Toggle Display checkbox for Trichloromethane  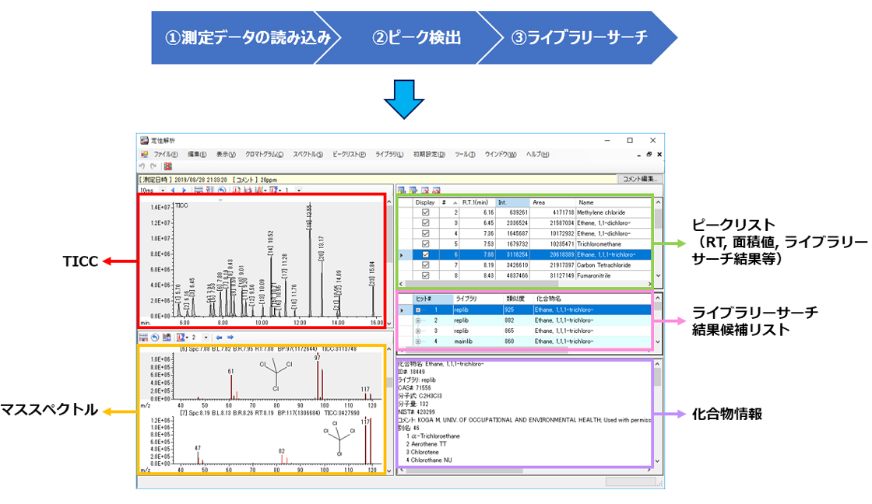(425, 243)
